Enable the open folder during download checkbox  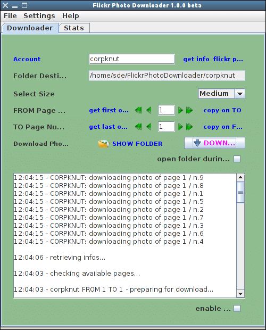237,159
